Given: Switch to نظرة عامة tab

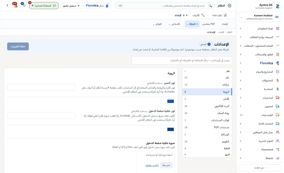Looking at the screenshot, I should pos(219,15).
